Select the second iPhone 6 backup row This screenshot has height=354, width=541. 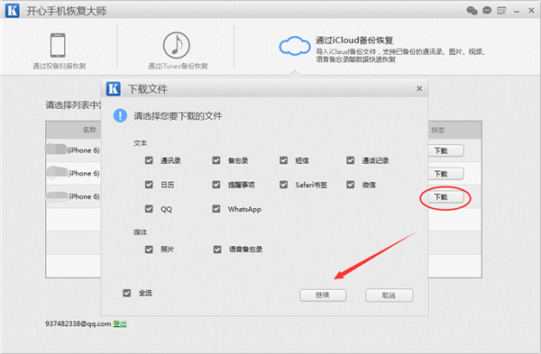tap(73, 173)
